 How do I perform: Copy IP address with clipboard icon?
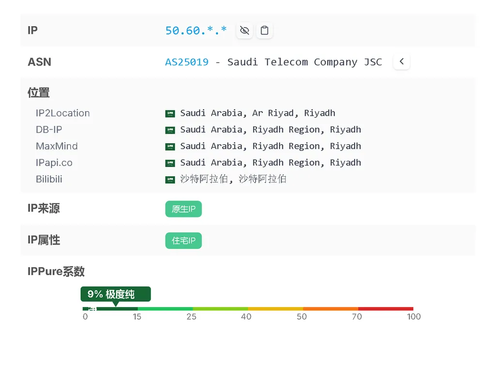(x=264, y=31)
